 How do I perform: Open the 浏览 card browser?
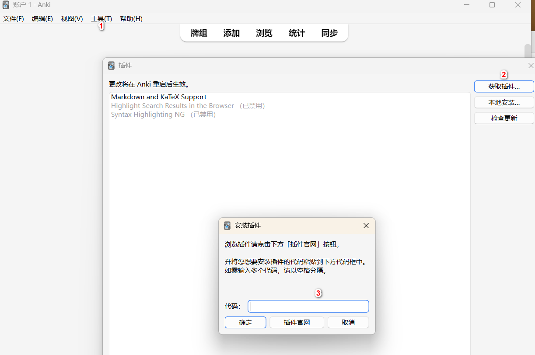point(264,33)
